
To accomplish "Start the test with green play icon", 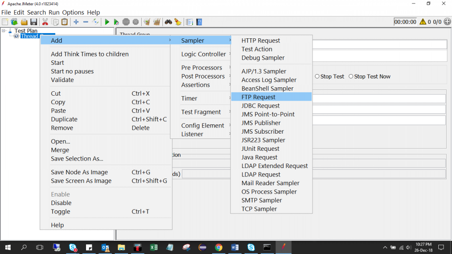I will (107, 22).
